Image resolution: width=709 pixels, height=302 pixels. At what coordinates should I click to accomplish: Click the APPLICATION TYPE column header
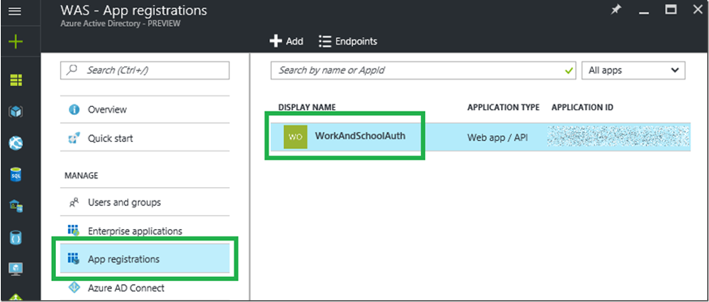503,107
